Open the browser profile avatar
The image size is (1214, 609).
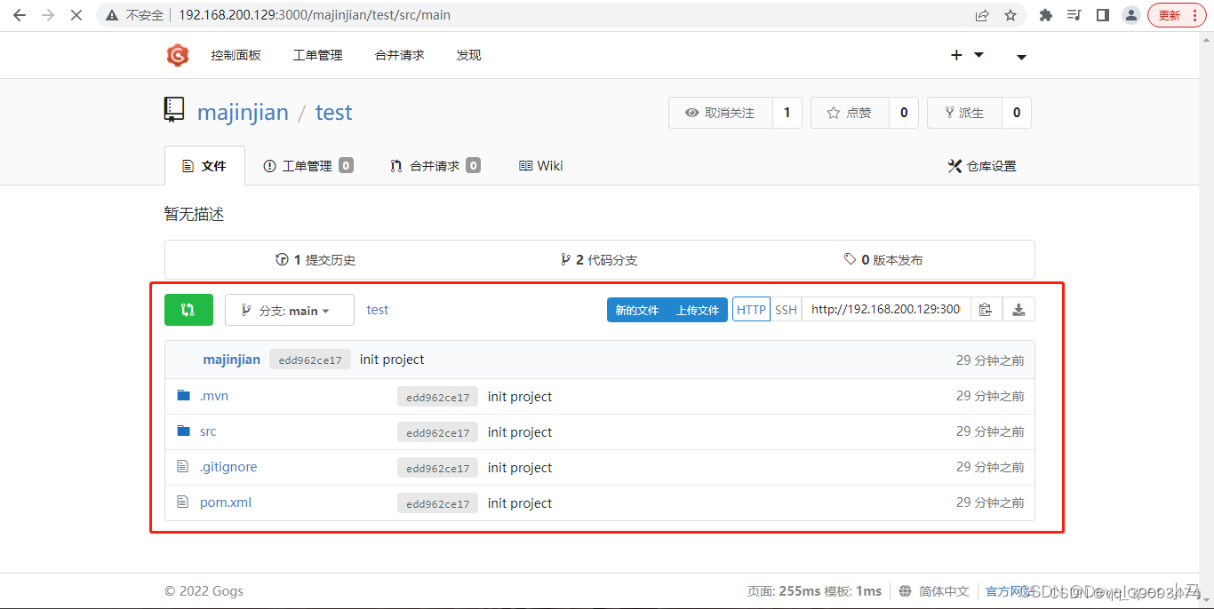coord(1131,15)
